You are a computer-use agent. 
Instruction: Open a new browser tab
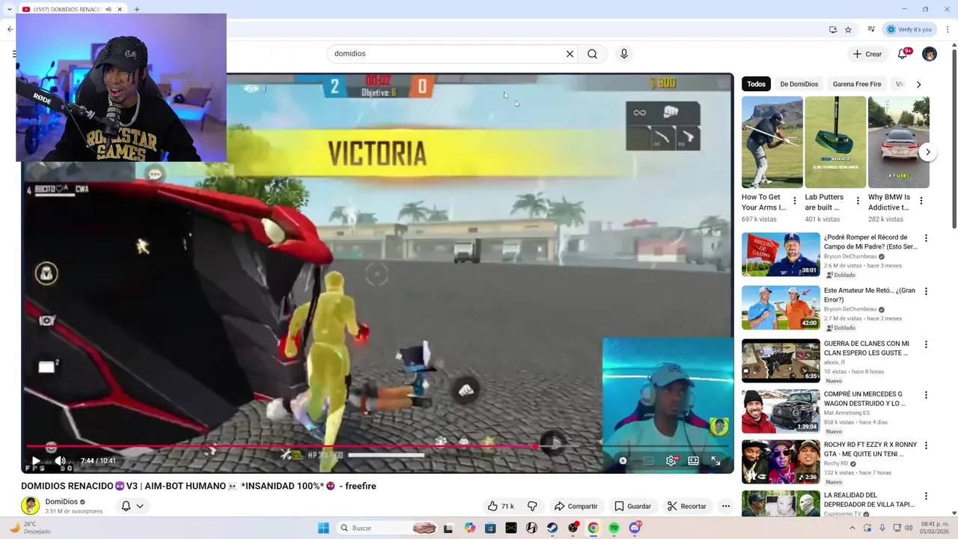[x=137, y=9]
